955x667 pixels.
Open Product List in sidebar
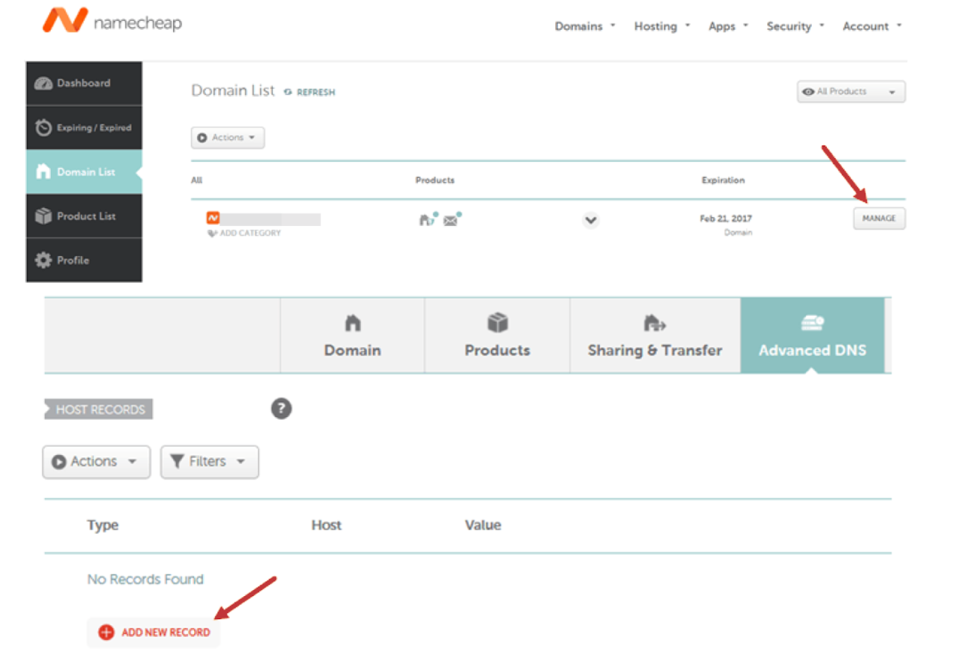84,216
